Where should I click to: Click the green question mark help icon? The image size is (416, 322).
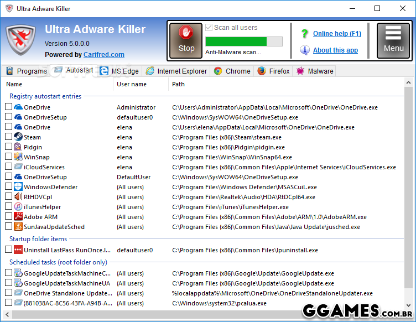point(304,34)
